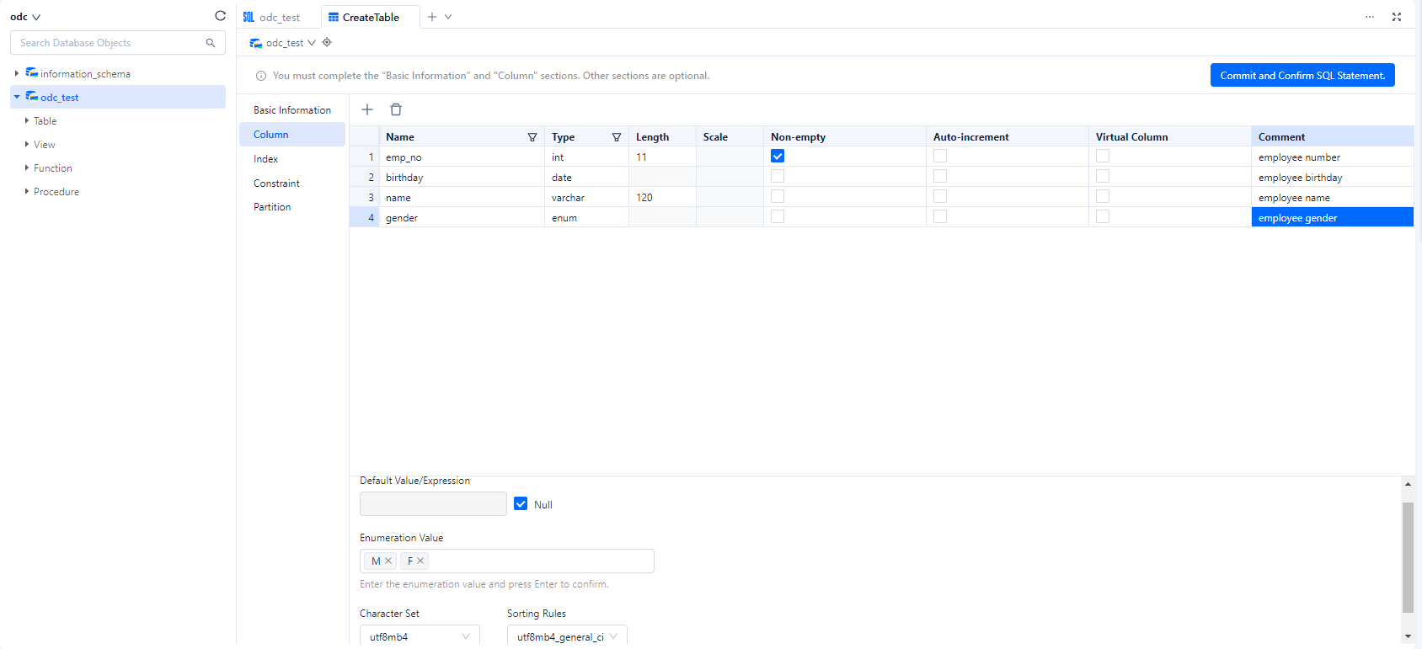The height and width of the screenshot is (649, 1422).
Task: Click the add column plus icon
Action: coord(367,109)
